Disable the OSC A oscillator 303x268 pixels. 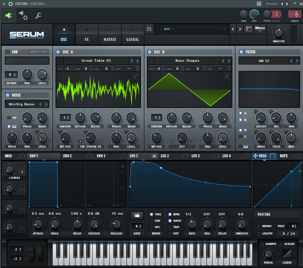(x=58, y=52)
